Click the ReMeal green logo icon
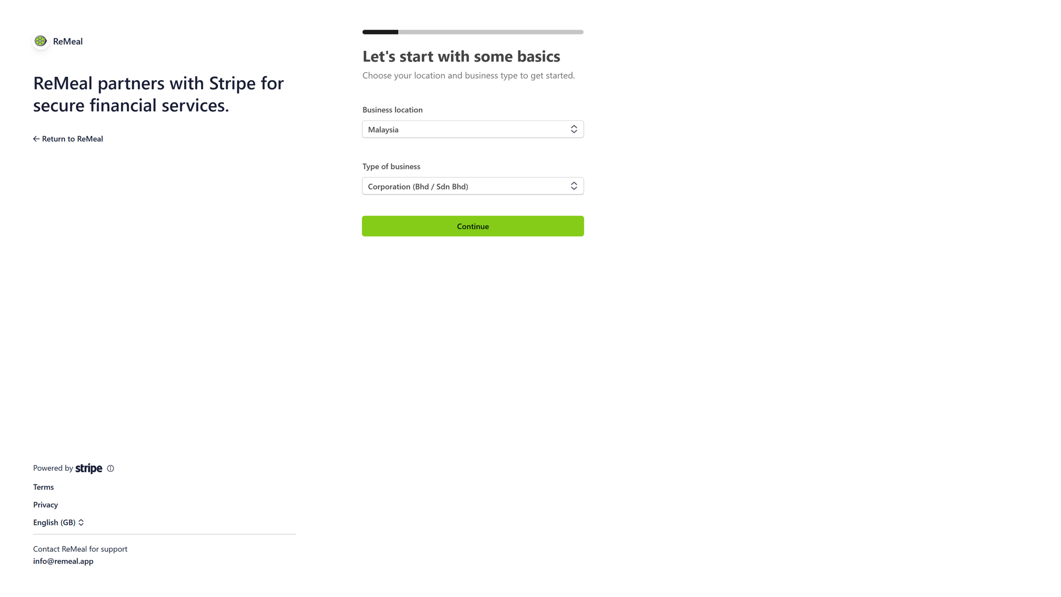1061x597 pixels. pyautogui.click(x=40, y=41)
